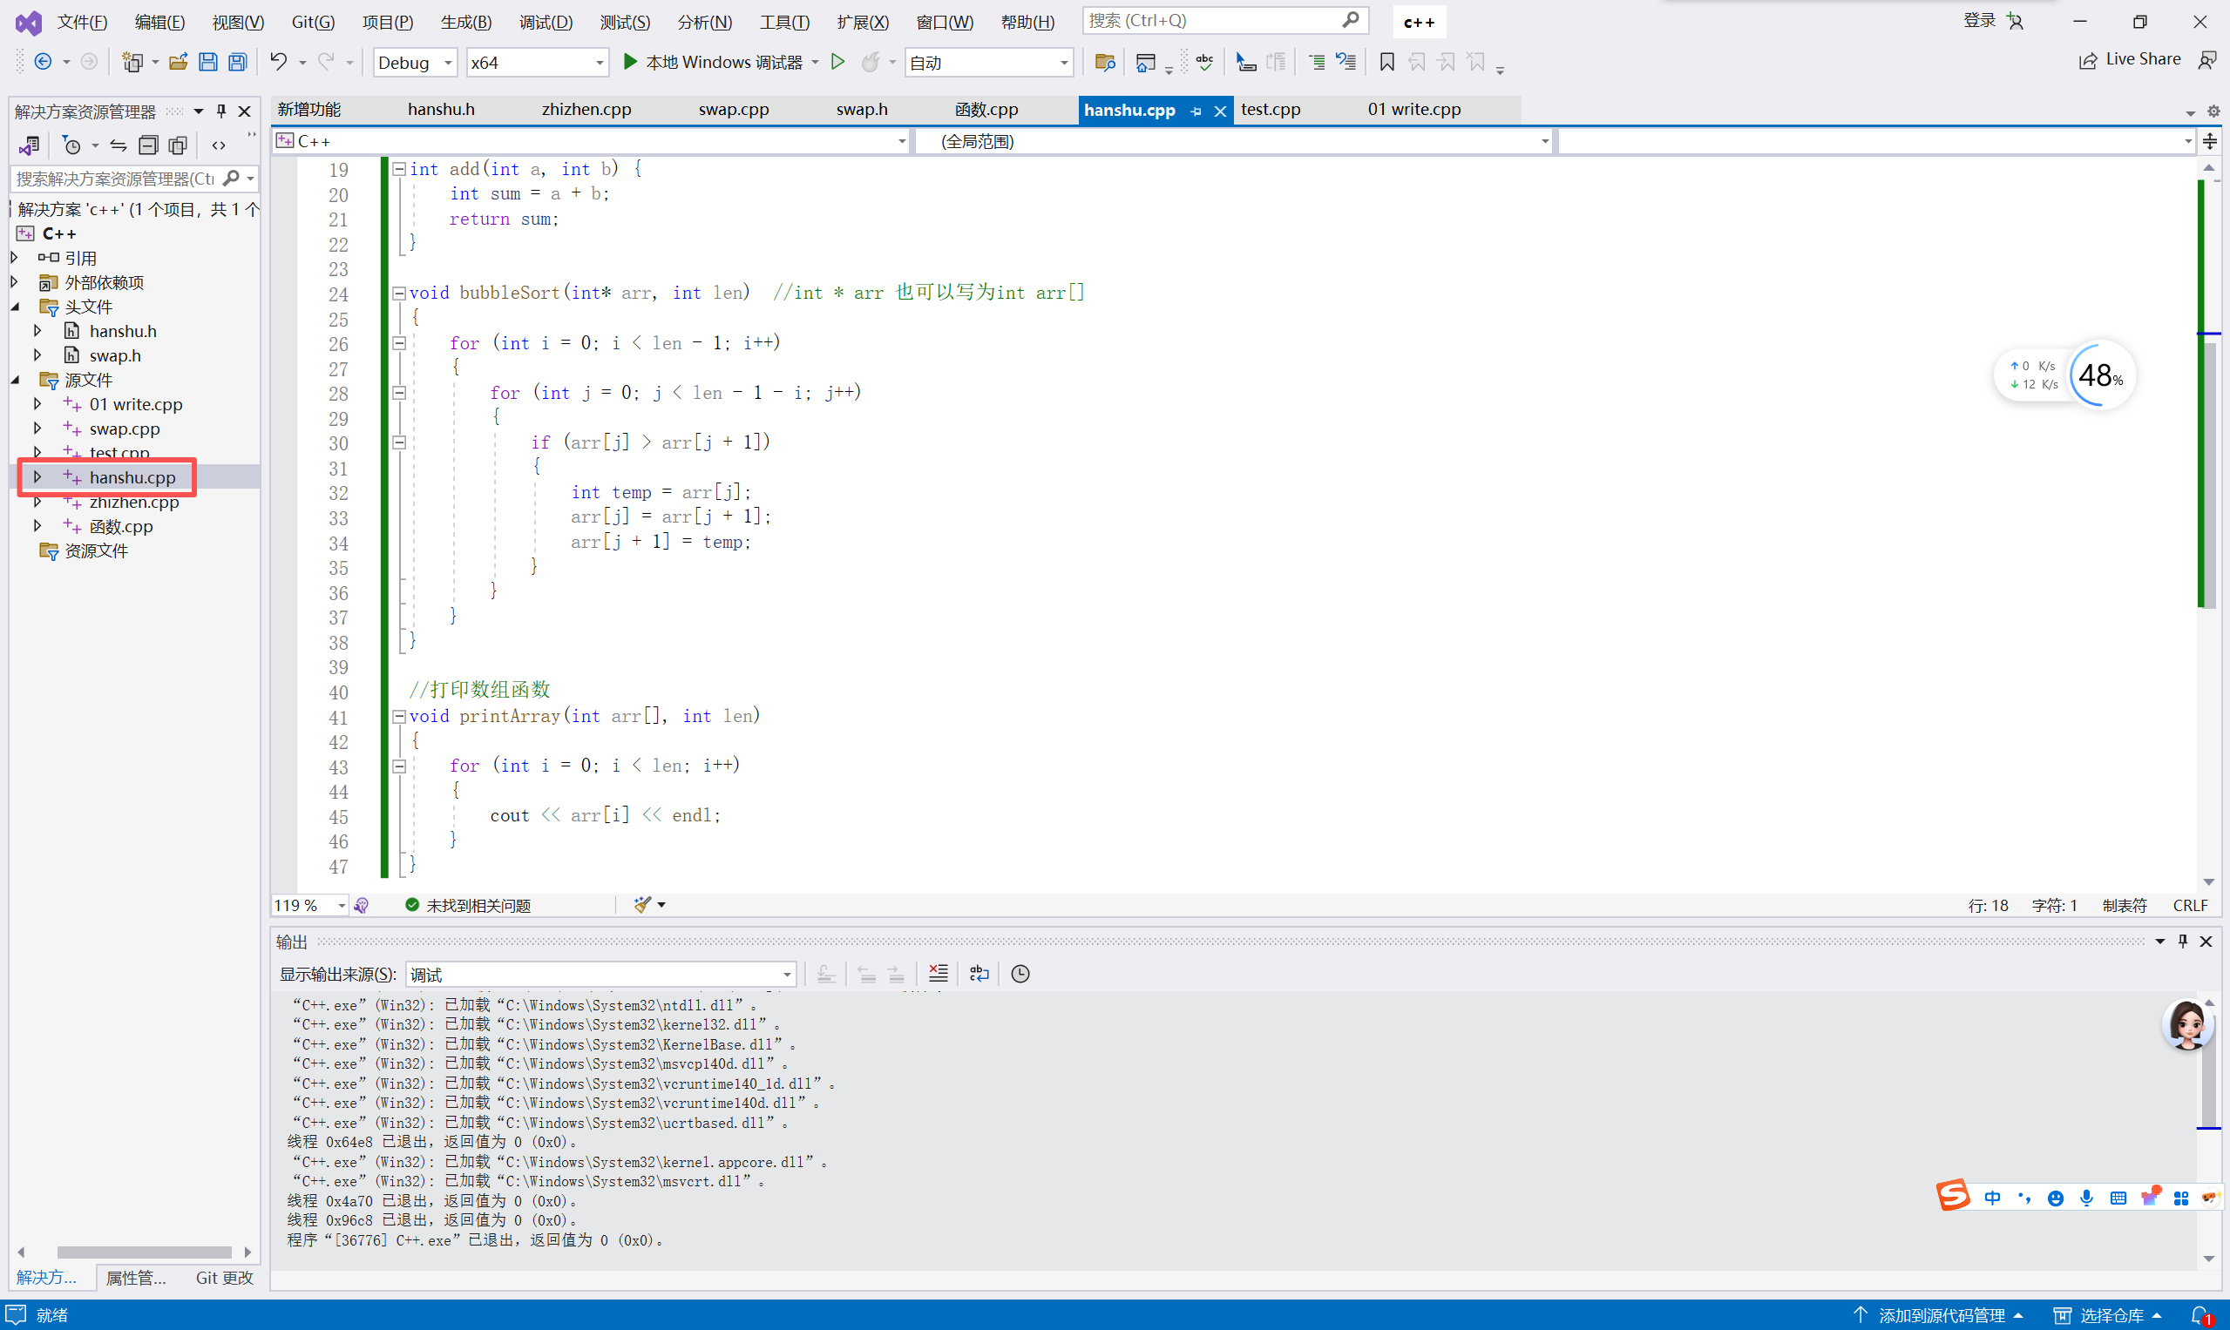Click Start Without Debugging green outline arrow
The height and width of the screenshot is (1330, 2230).
[837, 62]
